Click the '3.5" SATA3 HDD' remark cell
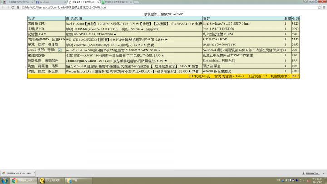The width and height of the screenshot is (327, 184). click(243, 40)
